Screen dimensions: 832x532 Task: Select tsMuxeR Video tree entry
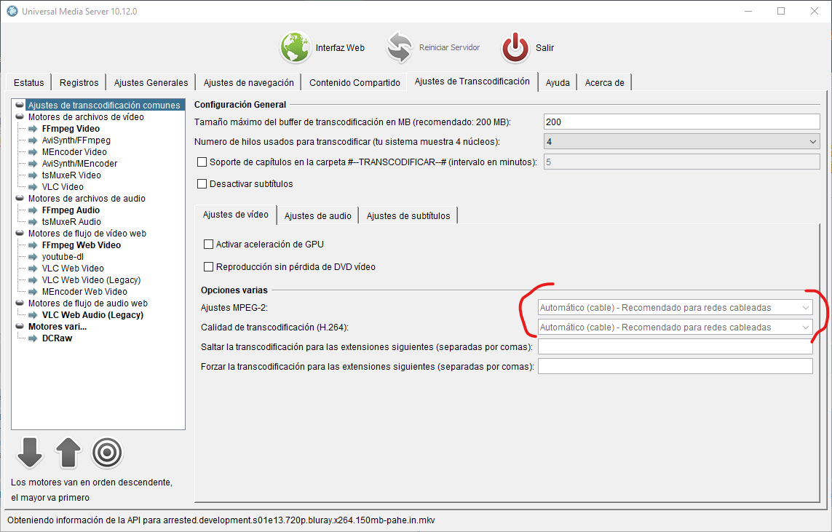point(71,175)
